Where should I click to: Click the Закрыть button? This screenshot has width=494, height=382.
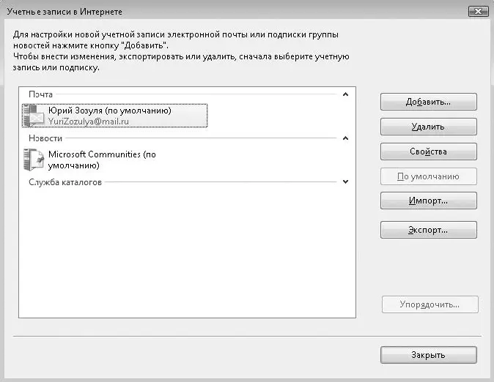(x=429, y=355)
